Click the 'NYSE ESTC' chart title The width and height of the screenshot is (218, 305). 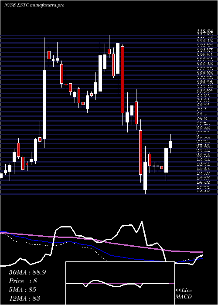coord(17,5)
